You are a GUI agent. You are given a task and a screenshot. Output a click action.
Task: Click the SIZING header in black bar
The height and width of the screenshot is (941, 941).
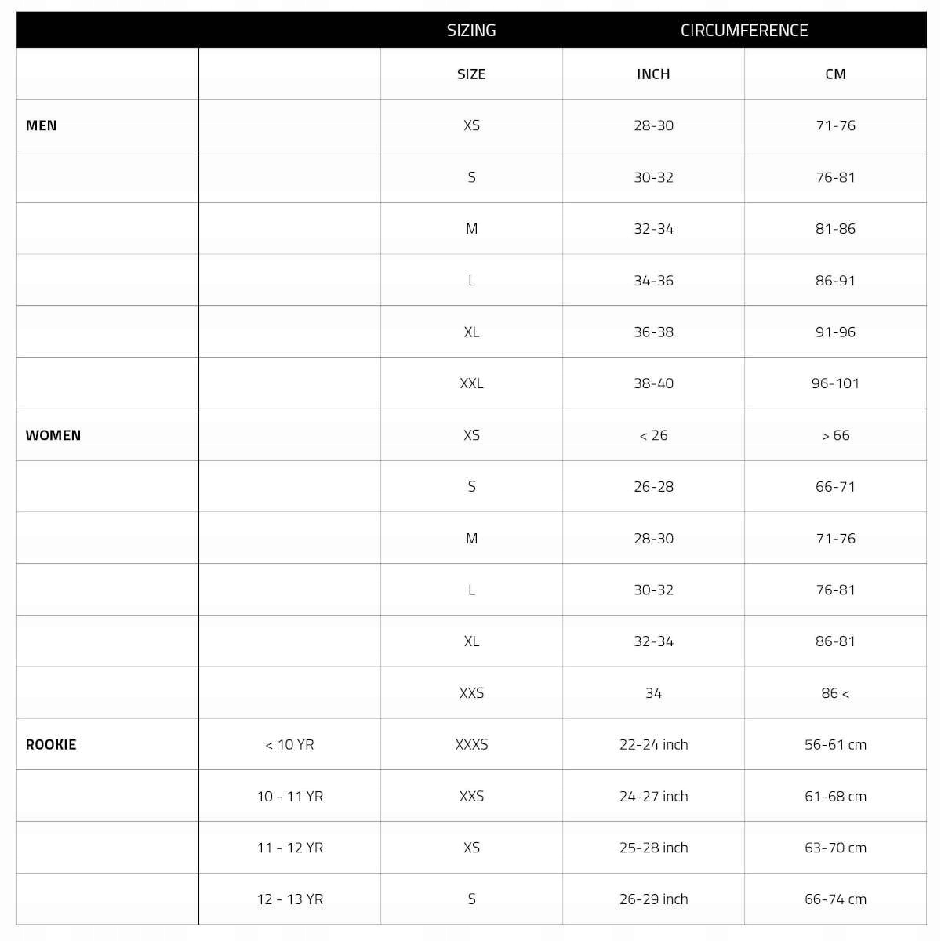[x=471, y=31]
